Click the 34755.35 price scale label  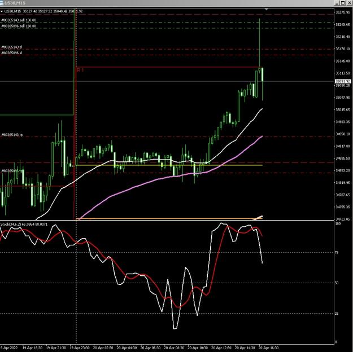(x=343, y=207)
